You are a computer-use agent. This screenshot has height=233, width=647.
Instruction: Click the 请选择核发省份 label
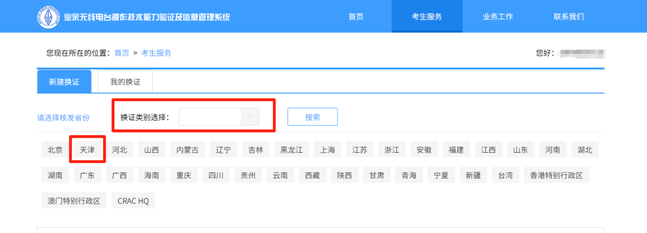coord(63,117)
